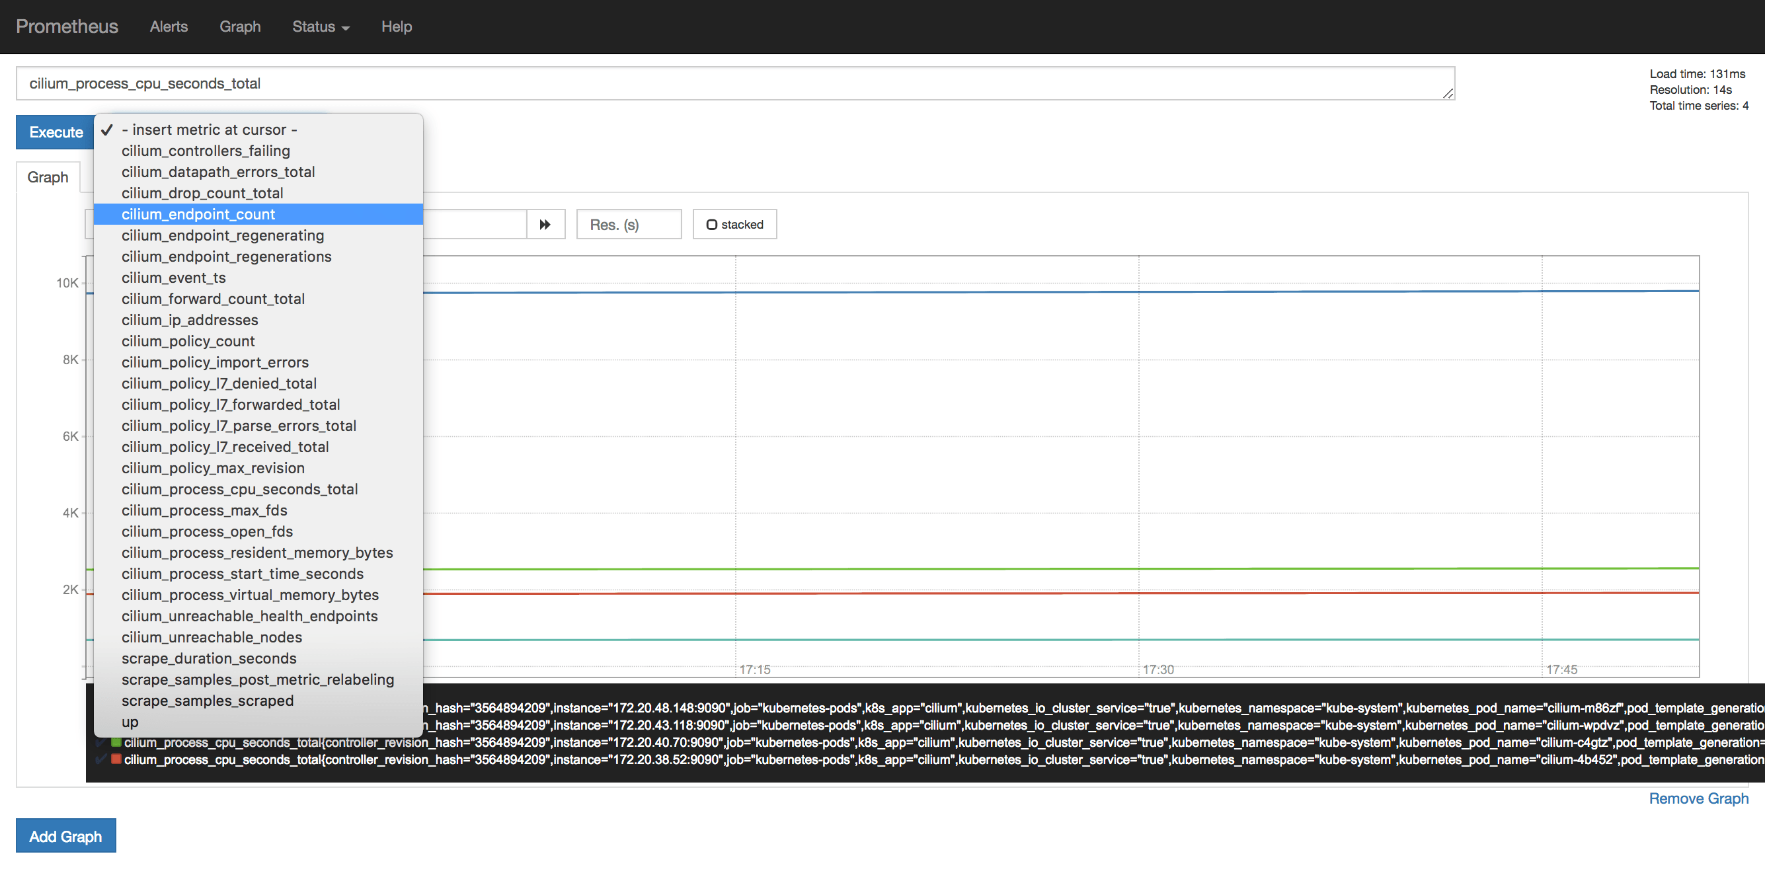Select the 'up' metric option
The width and height of the screenshot is (1765, 883).
(x=258, y=722)
